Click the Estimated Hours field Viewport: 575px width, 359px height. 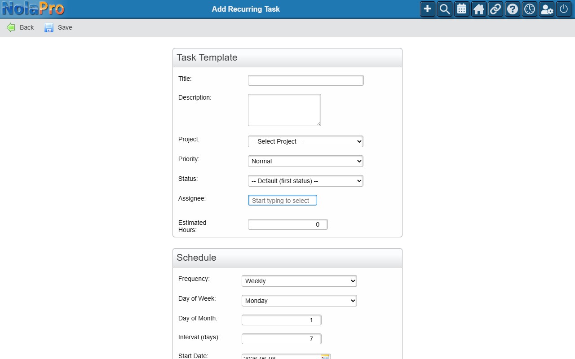point(288,224)
